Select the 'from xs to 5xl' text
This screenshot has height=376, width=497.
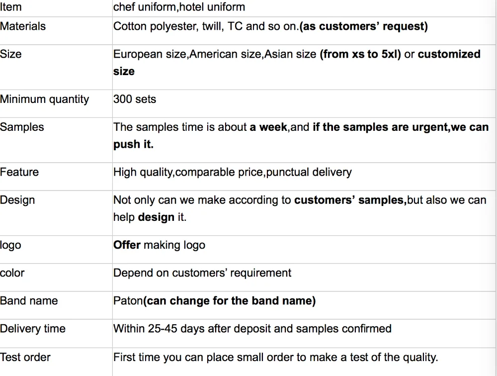tap(360, 54)
